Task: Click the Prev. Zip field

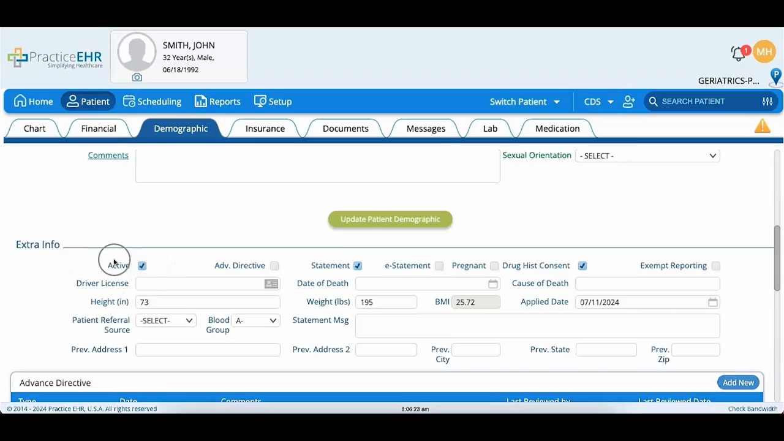Action: [696, 350]
